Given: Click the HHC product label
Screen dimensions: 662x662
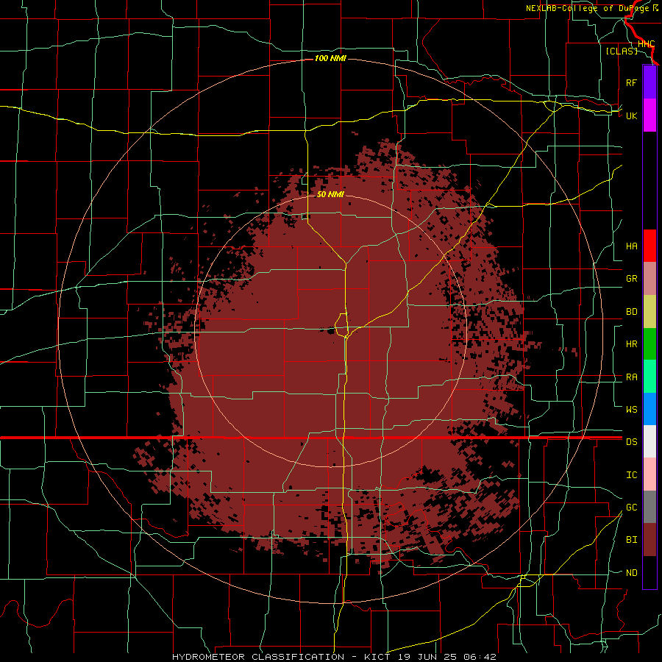Looking at the screenshot, I should click(x=647, y=44).
